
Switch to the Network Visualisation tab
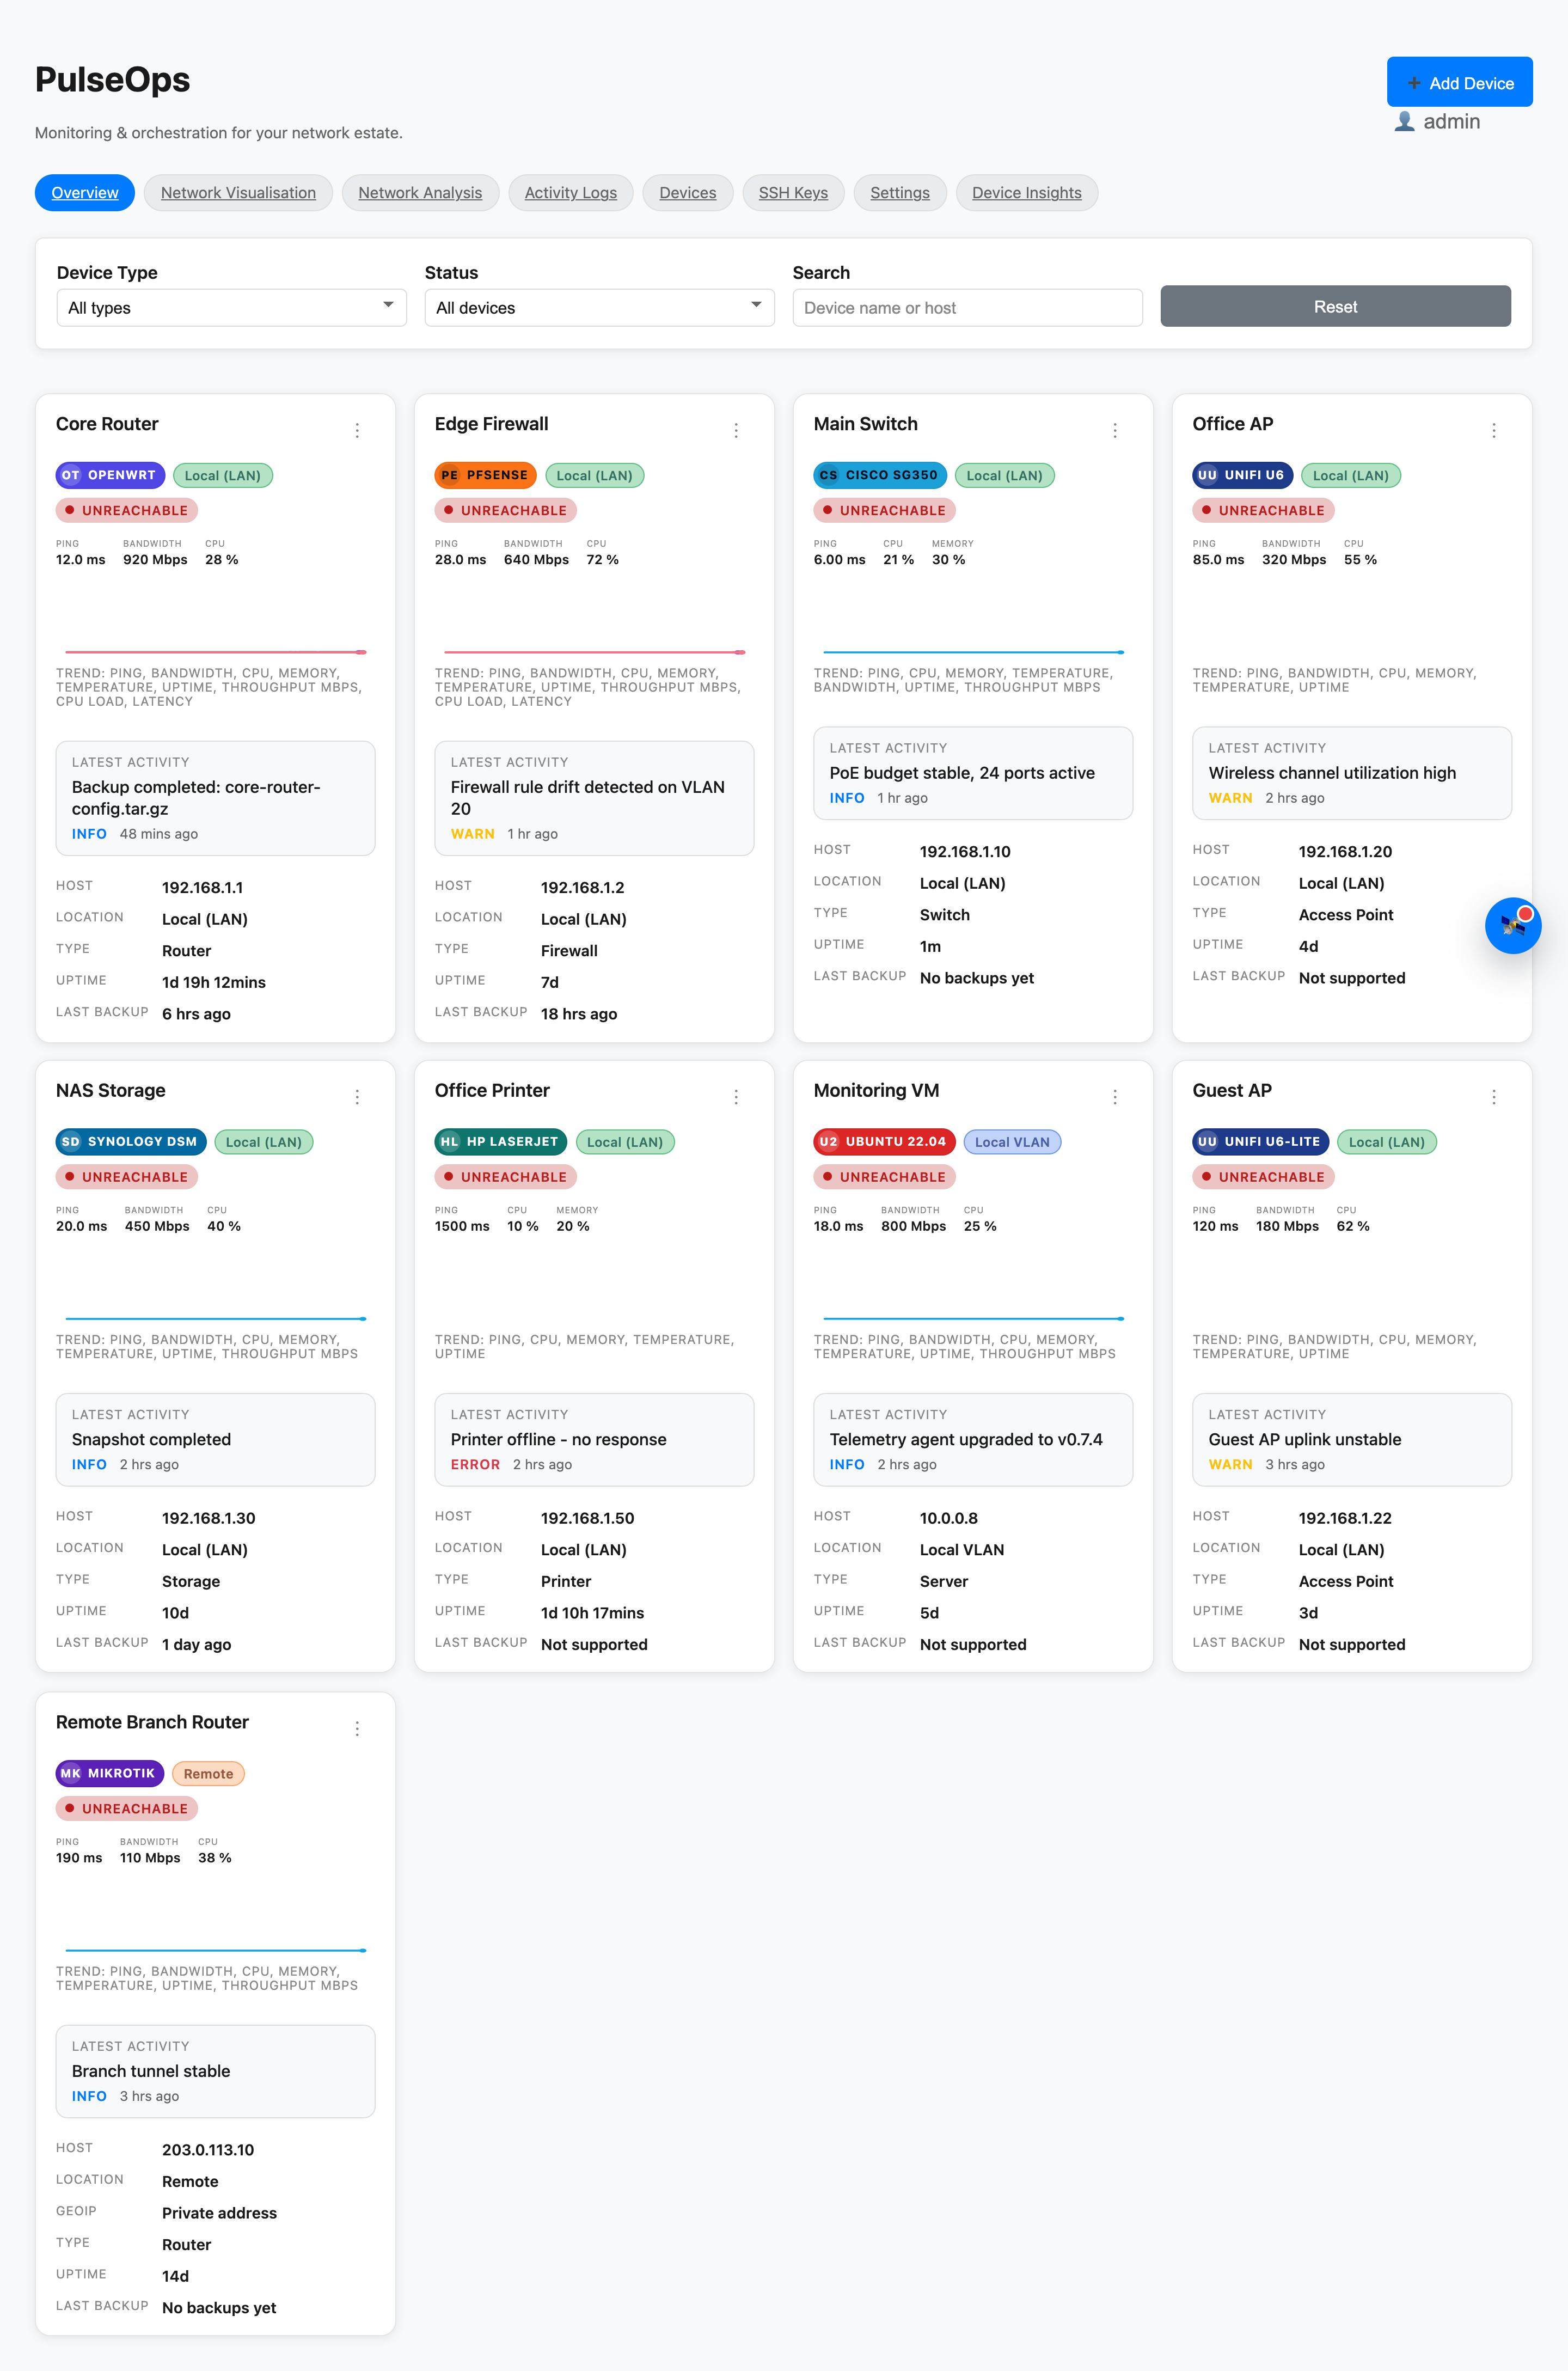tap(238, 192)
